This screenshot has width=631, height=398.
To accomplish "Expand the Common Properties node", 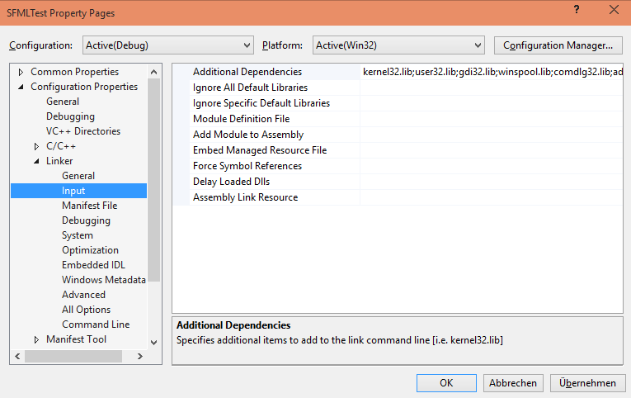I will [21, 72].
